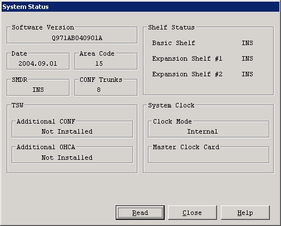Click INS status of Expansion Shelf #1
The height and width of the screenshot is (226, 281).
click(x=247, y=58)
